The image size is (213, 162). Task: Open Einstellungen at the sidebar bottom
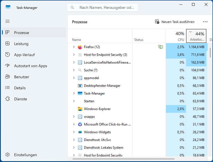click(34, 155)
